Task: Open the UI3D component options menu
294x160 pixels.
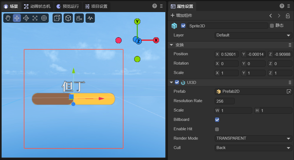Action: pos(290,83)
